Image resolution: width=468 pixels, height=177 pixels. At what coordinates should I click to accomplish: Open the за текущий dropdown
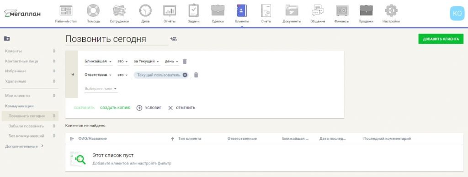(x=147, y=61)
